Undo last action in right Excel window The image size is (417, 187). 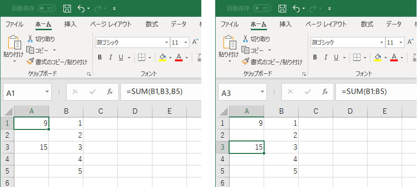[x=296, y=9]
